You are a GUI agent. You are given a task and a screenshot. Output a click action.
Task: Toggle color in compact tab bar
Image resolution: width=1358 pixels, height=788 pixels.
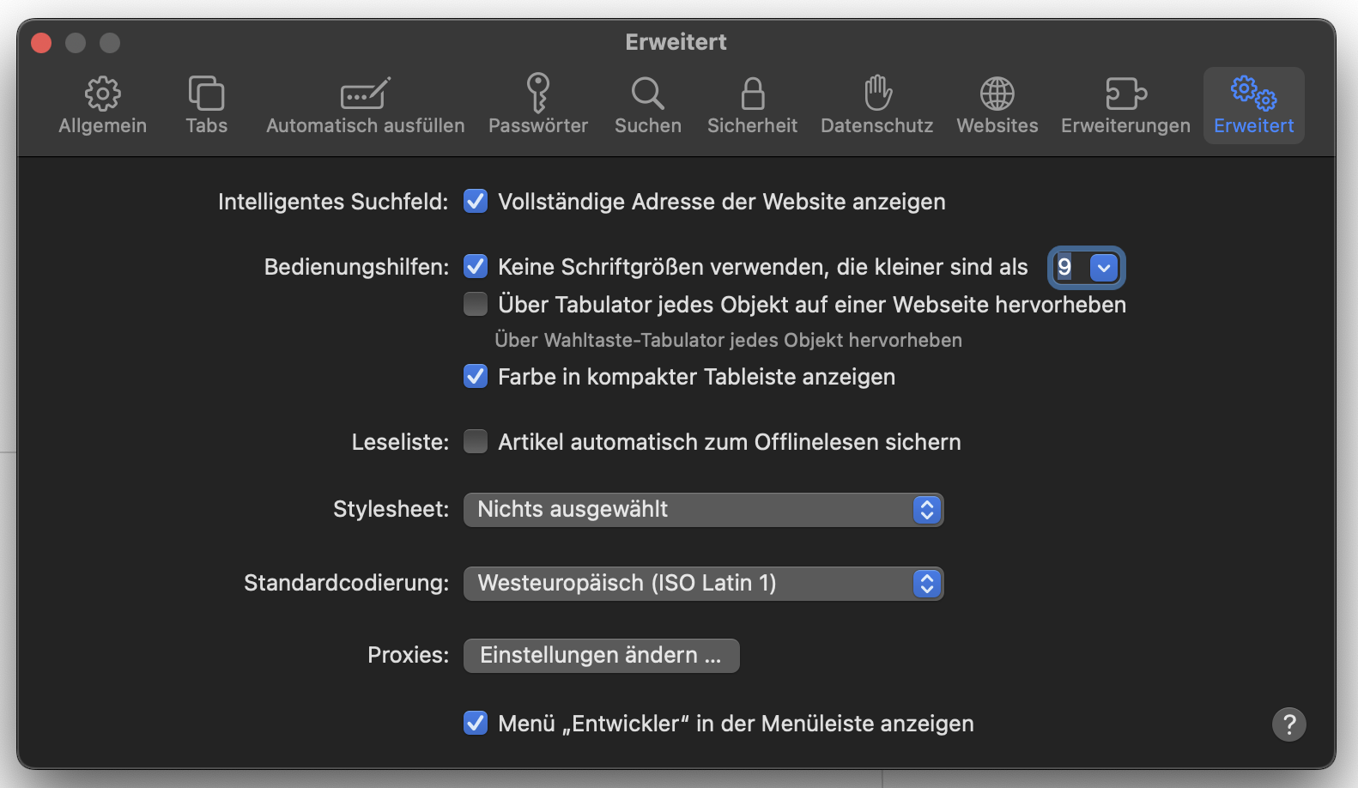(476, 377)
